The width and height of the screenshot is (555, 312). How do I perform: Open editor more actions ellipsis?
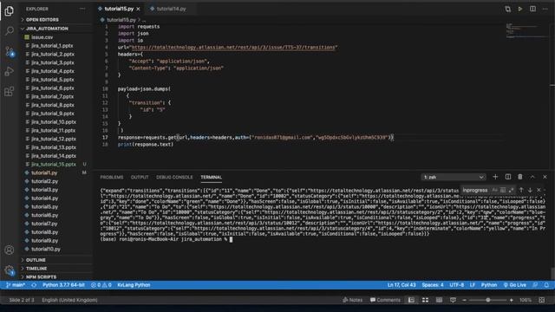[545, 9]
